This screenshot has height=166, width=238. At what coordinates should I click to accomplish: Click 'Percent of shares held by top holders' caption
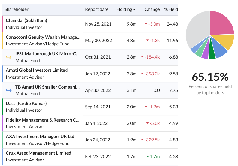click(x=210, y=89)
